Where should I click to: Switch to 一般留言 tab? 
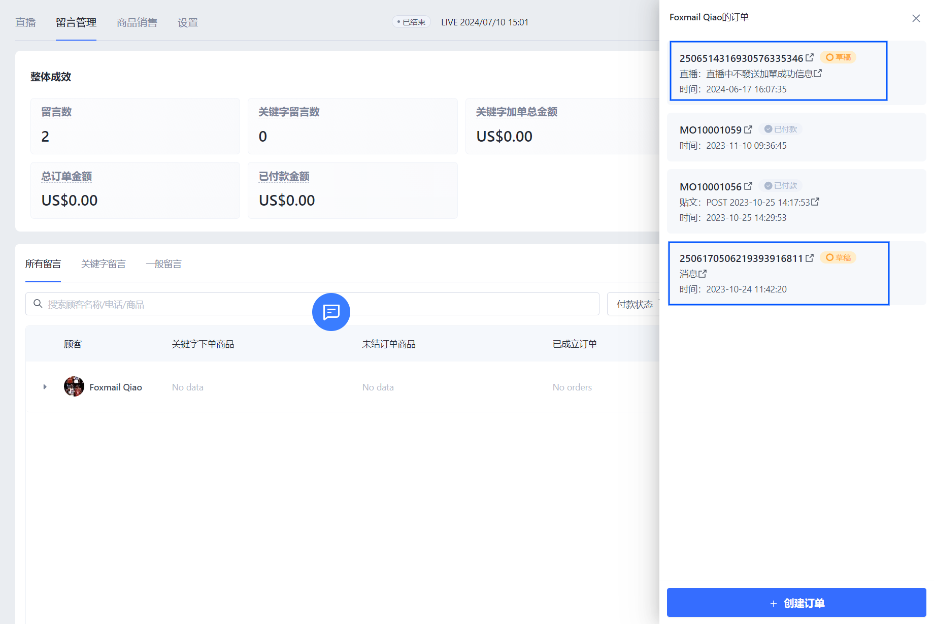163,264
